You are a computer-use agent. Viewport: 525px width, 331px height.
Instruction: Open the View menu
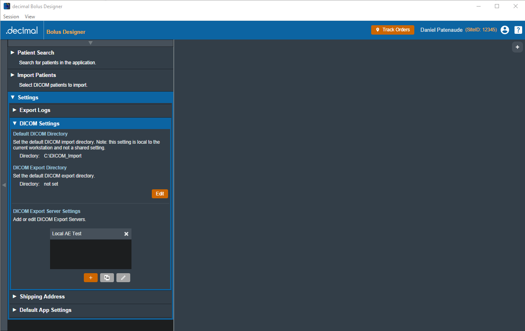click(30, 17)
